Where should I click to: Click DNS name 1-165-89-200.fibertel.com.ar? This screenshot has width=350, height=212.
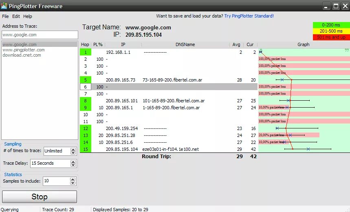171,108
